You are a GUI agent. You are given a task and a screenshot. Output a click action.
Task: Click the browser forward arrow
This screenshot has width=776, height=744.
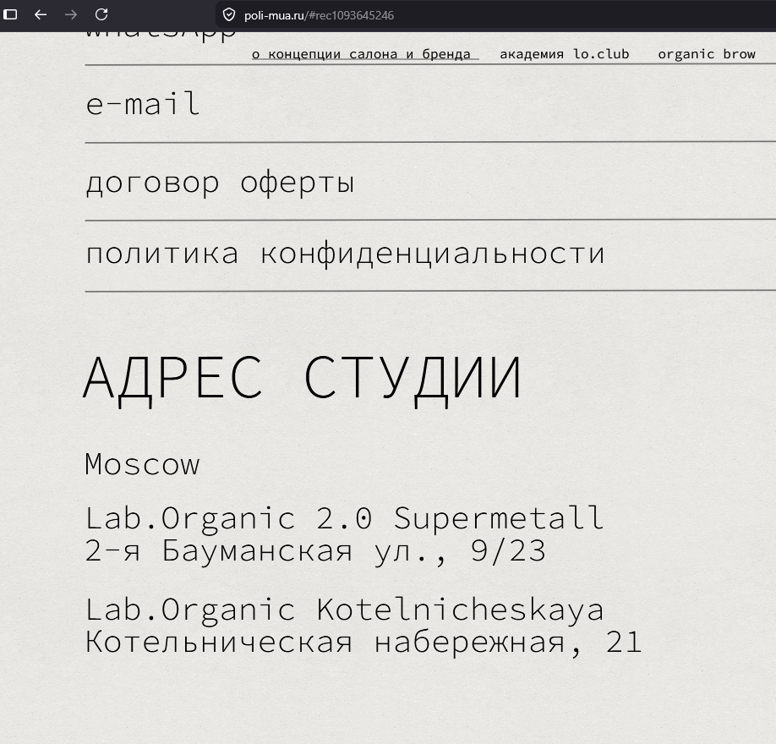pos(71,15)
